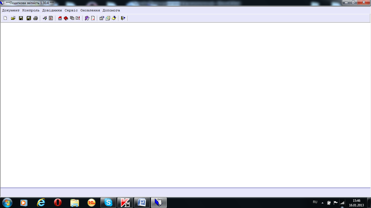Open the 1C application taskbar icon

(x=92, y=203)
